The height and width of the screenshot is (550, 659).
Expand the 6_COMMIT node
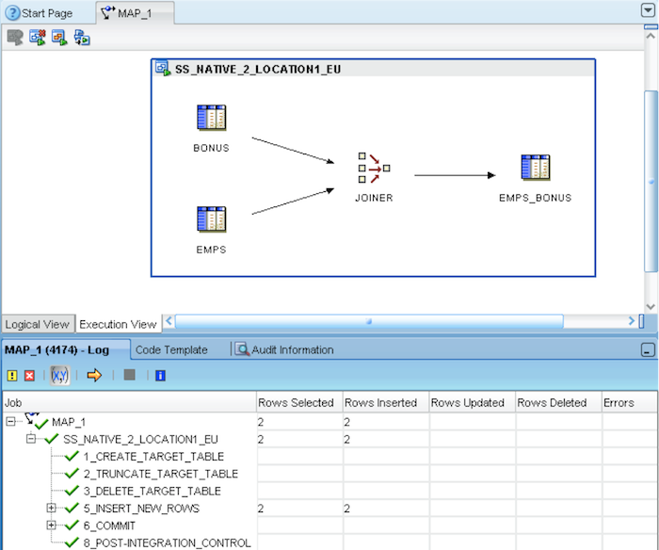pos(51,525)
